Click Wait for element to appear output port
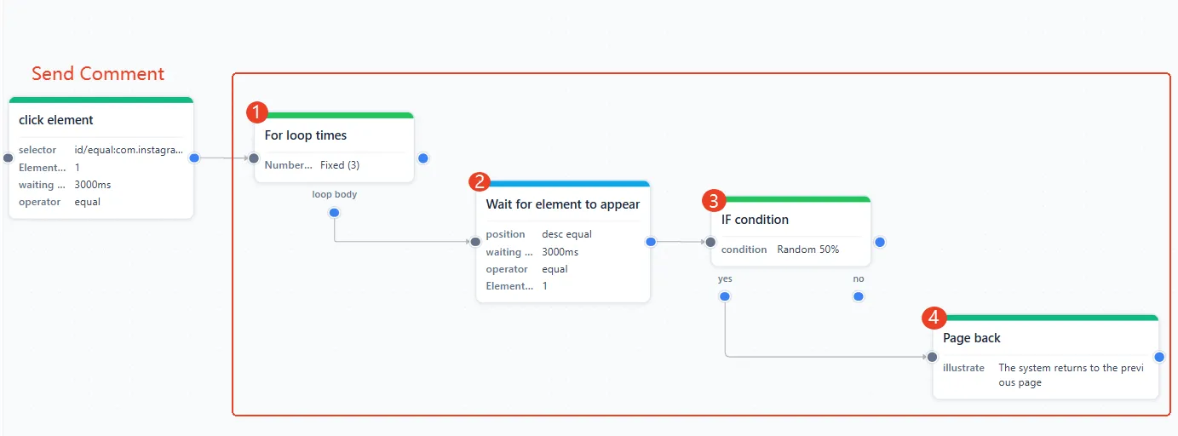The width and height of the screenshot is (1178, 436). [x=651, y=242]
